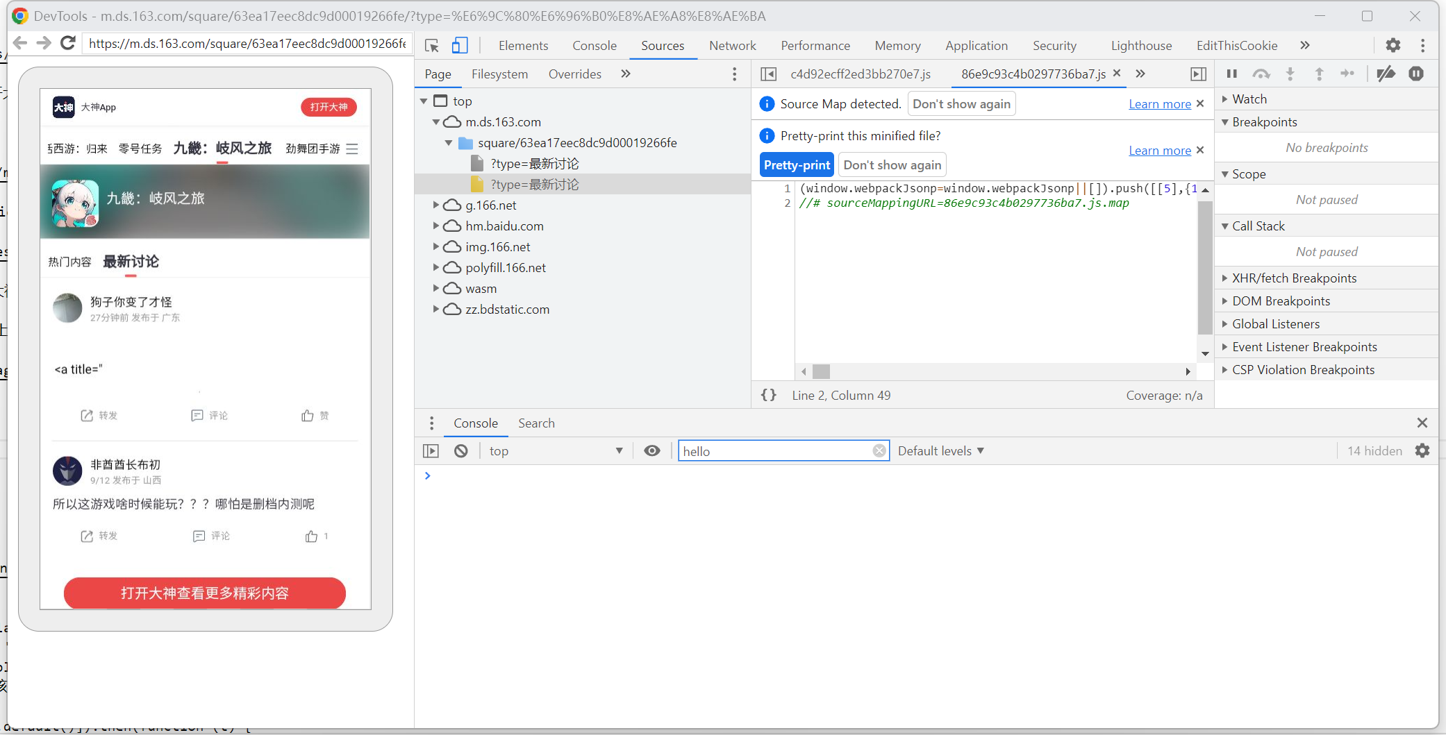Close the 86e9c93c4b0297736ba7.js tab
This screenshot has height=735, width=1446.
click(x=1117, y=73)
